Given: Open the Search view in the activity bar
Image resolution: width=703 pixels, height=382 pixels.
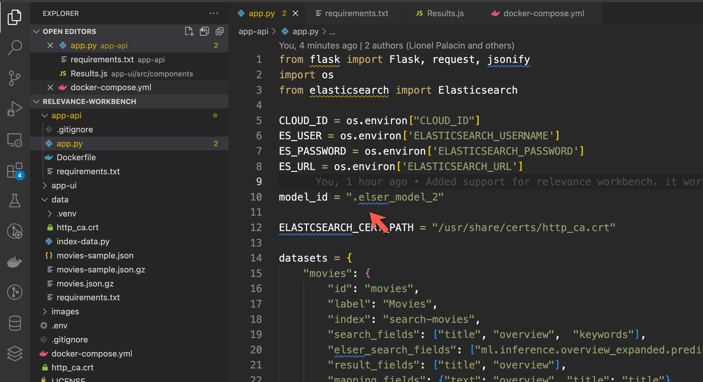Looking at the screenshot, I should point(15,47).
